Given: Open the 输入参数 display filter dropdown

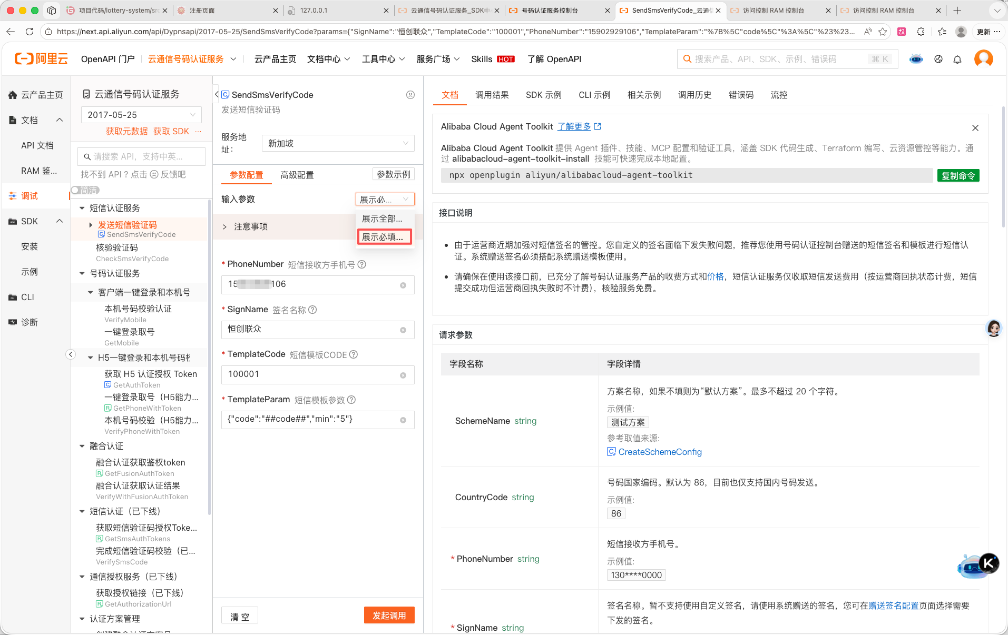Looking at the screenshot, I should tap(385, 199).
